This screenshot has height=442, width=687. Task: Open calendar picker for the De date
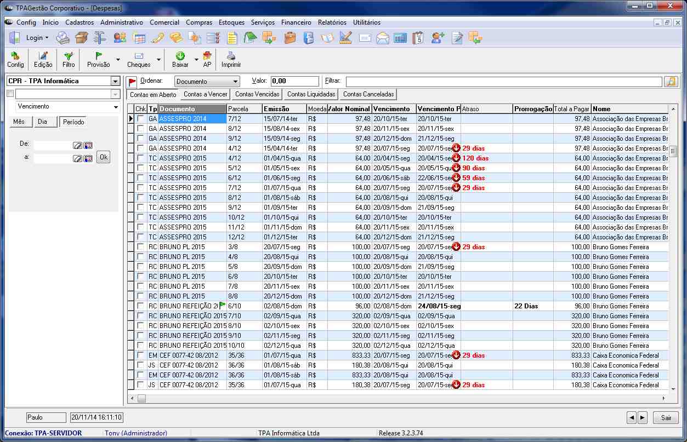pyautogui.click(x=88, y=145)
